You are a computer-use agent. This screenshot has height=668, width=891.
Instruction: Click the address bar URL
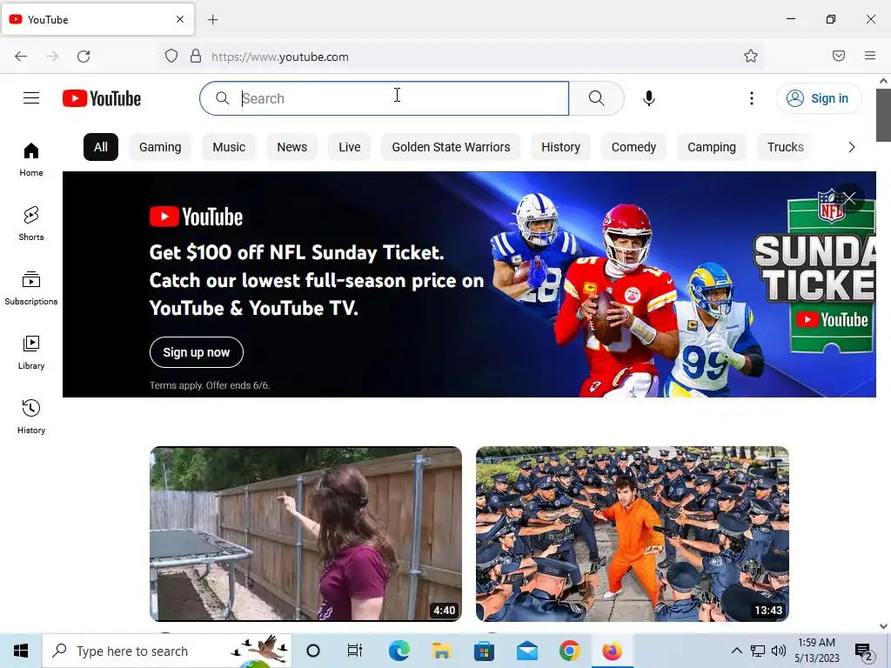pyautogui.click(x=280, y=57)
